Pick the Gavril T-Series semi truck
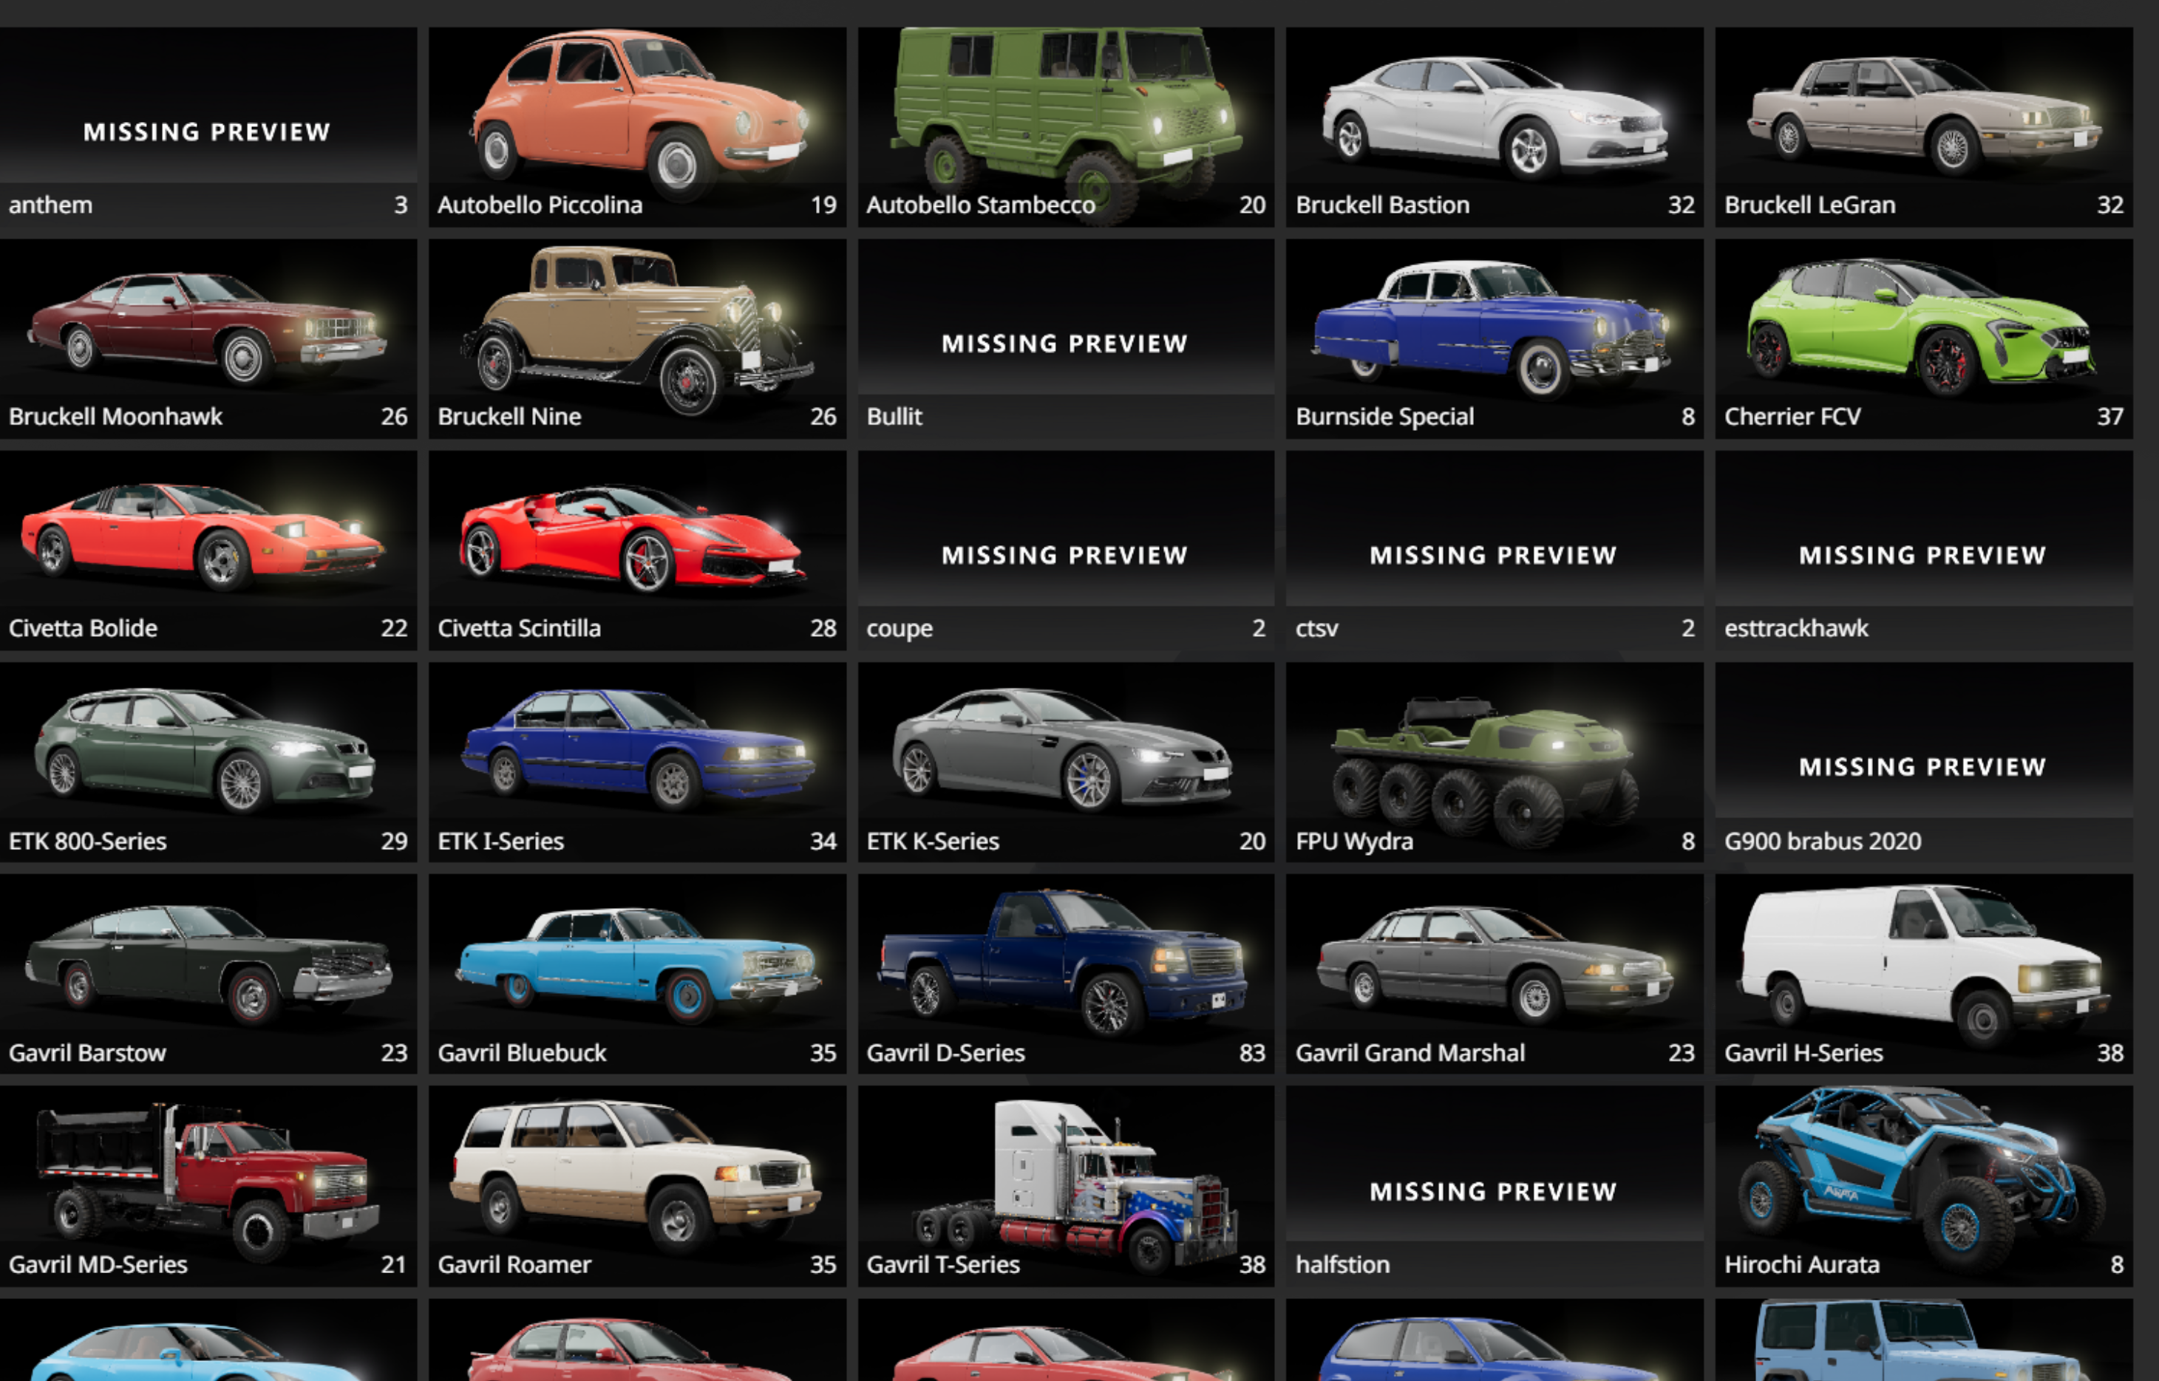The image size is (2159, 1381). point(1066,1187)
